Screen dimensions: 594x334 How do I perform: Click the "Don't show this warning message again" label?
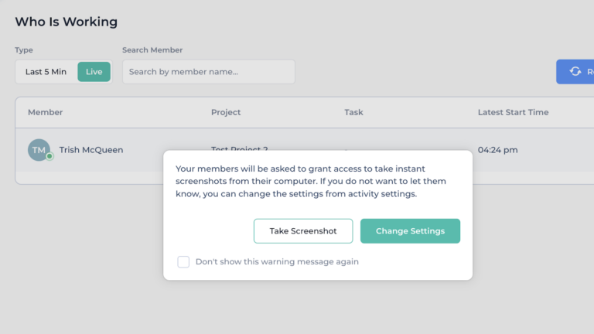coord(277,261)
